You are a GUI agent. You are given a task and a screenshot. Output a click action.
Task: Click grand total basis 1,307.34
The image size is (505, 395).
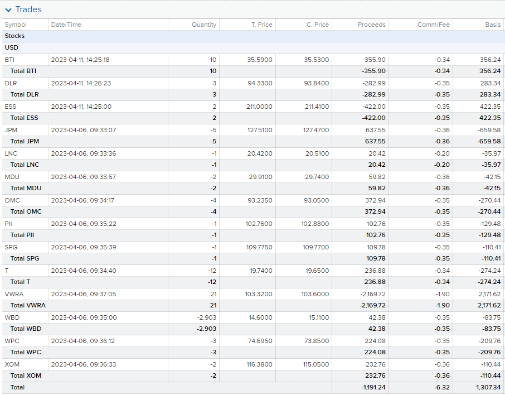(x=489, y=388)
